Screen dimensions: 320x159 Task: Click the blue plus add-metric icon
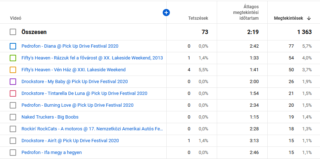pos(166,13)
